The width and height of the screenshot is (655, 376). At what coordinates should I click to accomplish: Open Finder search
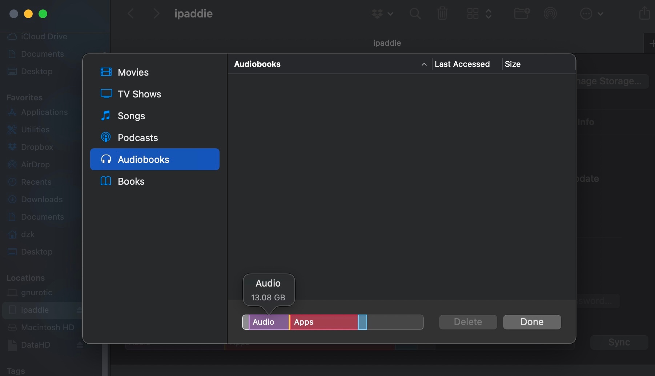pyautogui.click(x=415, y=14)
